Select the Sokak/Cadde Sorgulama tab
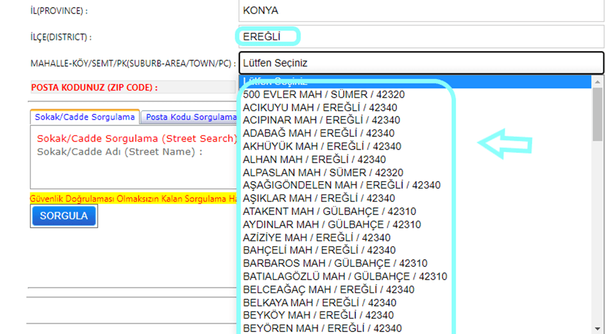This screenshot has width=606, height=334. (x=85, y=117)
